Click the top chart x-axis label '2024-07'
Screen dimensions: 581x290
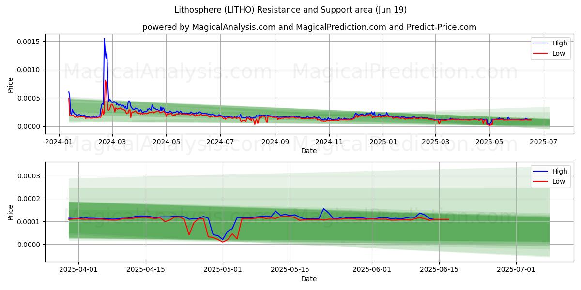[220, 142]
